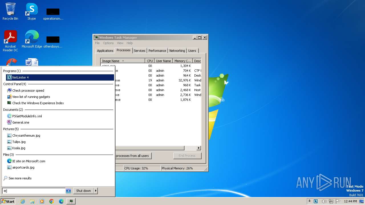
Task: Open Task Manager Help menu
Action: 130,43
